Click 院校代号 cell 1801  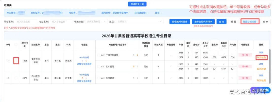pos(25,61)
